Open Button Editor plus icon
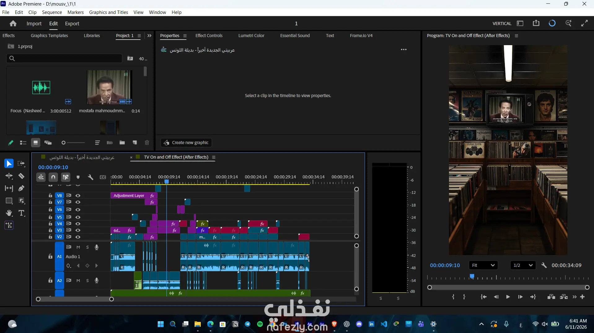Screen dimensions: 594x333 click(x=583, y=297)
